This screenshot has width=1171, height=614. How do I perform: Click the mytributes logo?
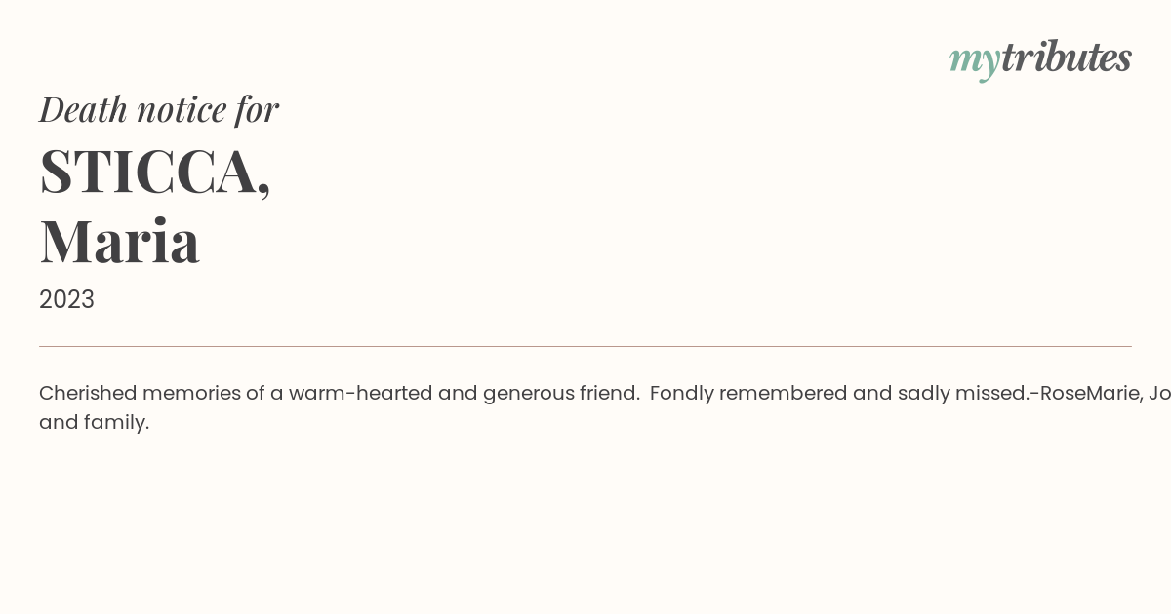[x=1040, y=58]
